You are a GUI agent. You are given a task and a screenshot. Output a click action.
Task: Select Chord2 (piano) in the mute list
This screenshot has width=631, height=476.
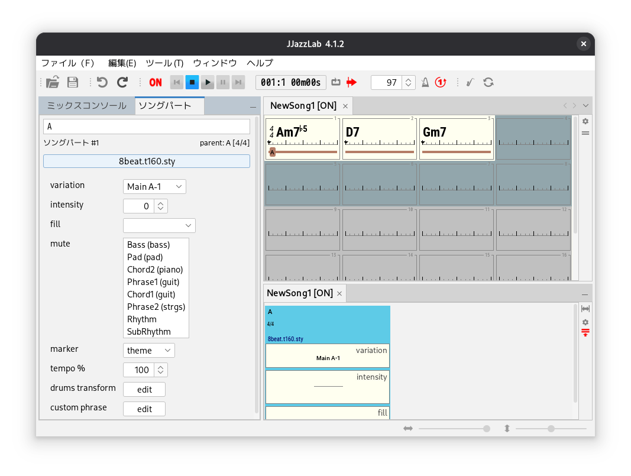pos(156,270)
